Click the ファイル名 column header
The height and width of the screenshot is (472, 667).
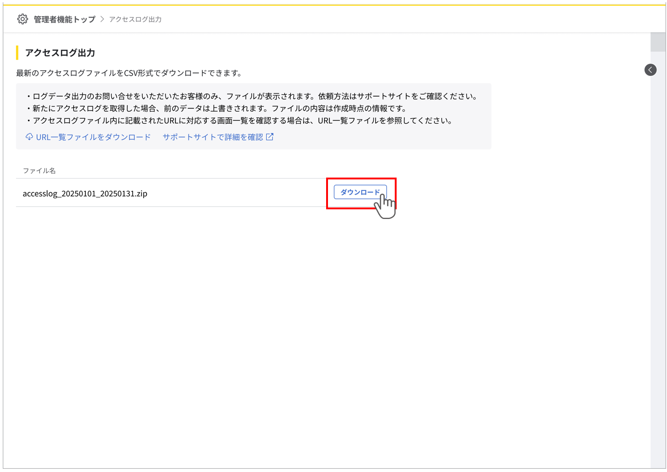pos(39,171)
